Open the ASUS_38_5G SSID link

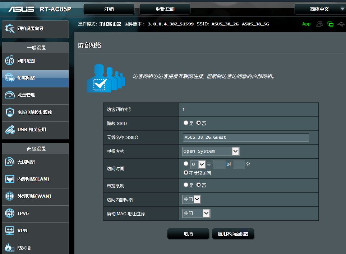[x=255, y=24]
